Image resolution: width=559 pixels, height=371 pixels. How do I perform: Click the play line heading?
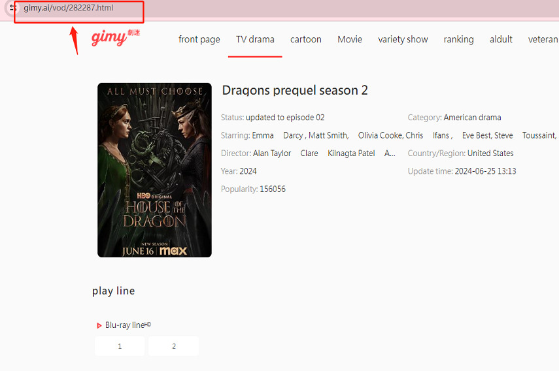[x=113, y=291]
